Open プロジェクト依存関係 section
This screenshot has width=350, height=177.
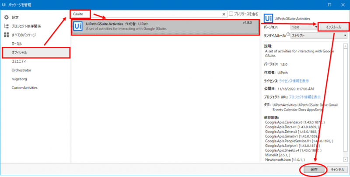pyautogui.click(x=26, y=26)
